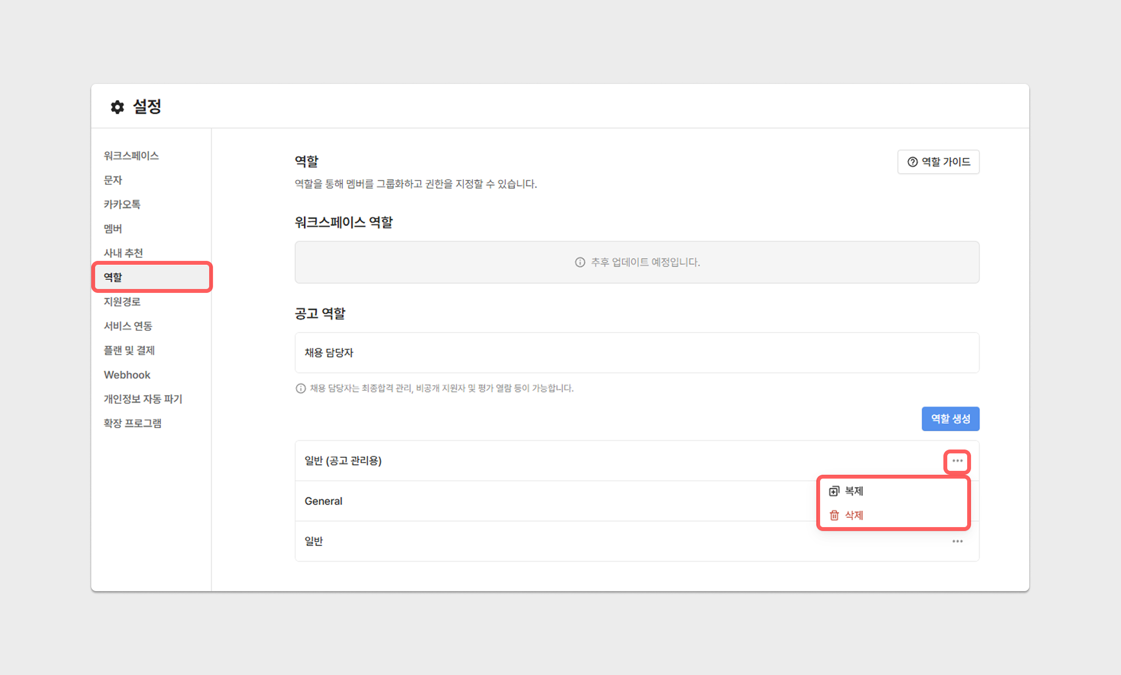Open 워크스페이스 in the sidebar

coord(131,156)
